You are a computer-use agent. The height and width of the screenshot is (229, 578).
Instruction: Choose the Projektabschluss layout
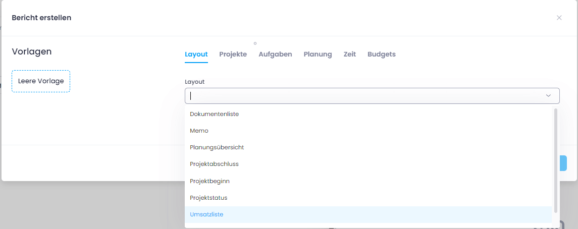pyautogui.click(x=214, y=164)
